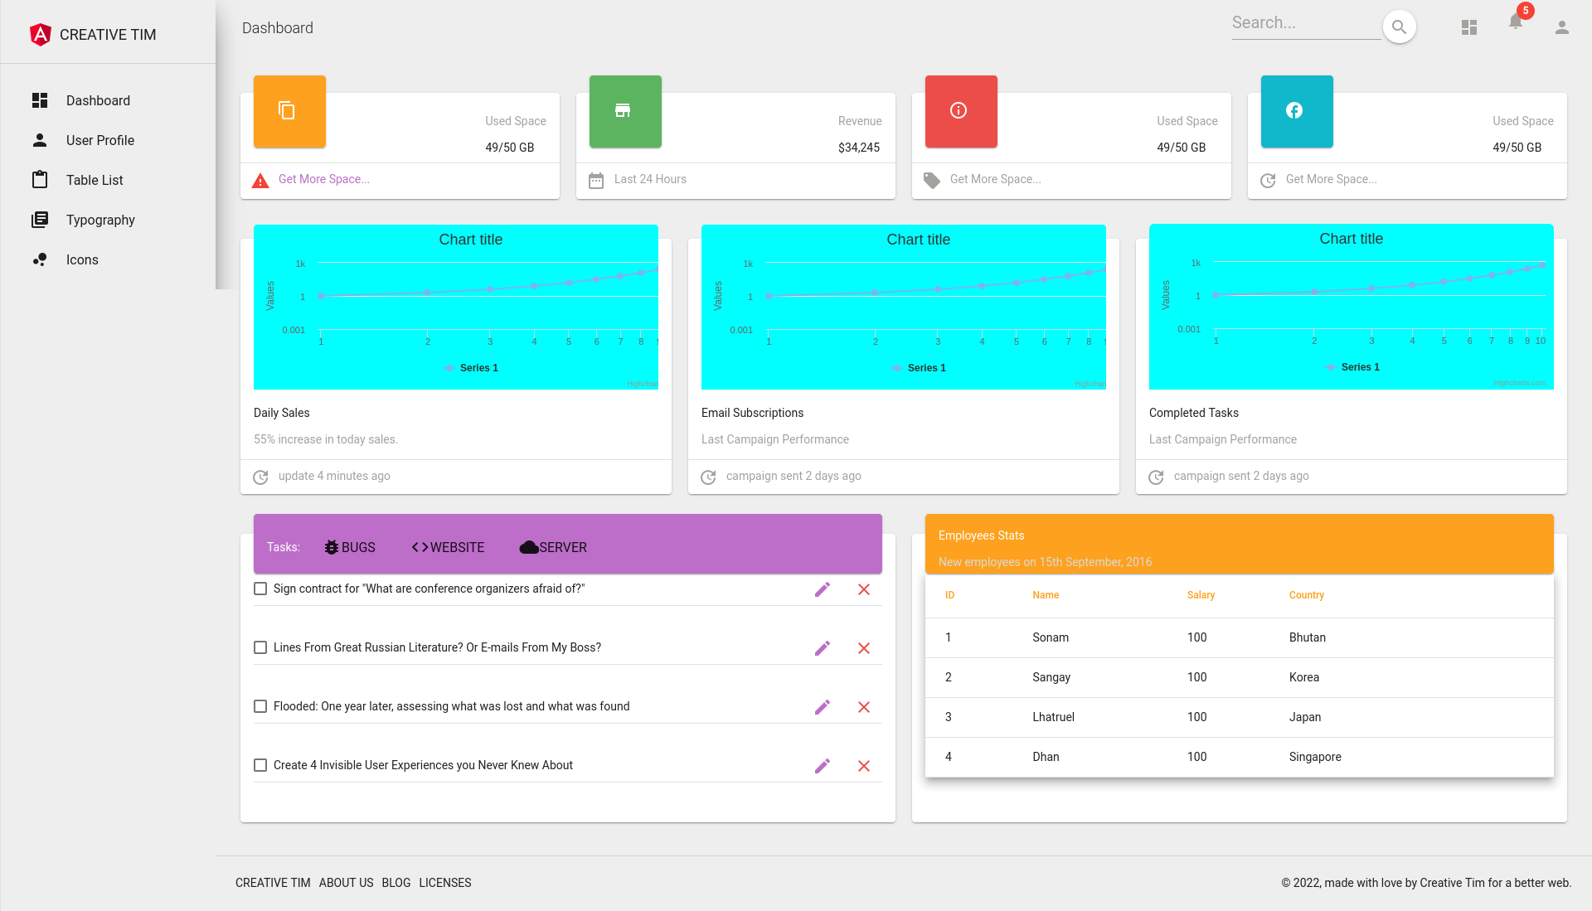1592x911 pixels.
Task: Delete the Create 4 Invisible task
Action: (863, 766)
